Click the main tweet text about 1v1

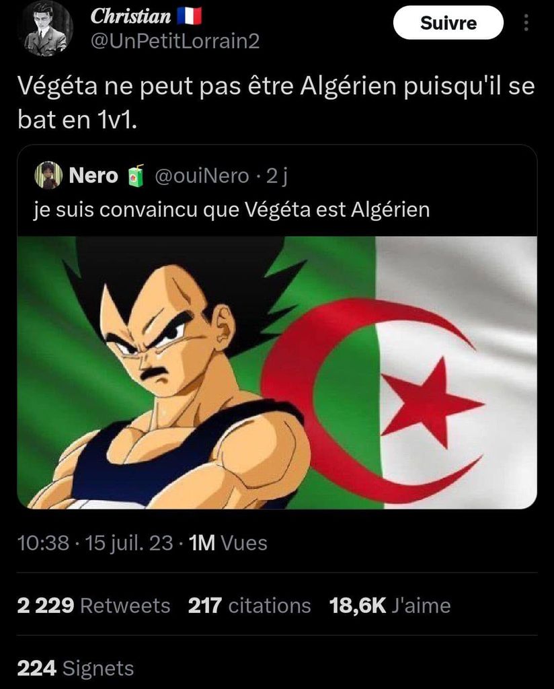click(276, 102)
